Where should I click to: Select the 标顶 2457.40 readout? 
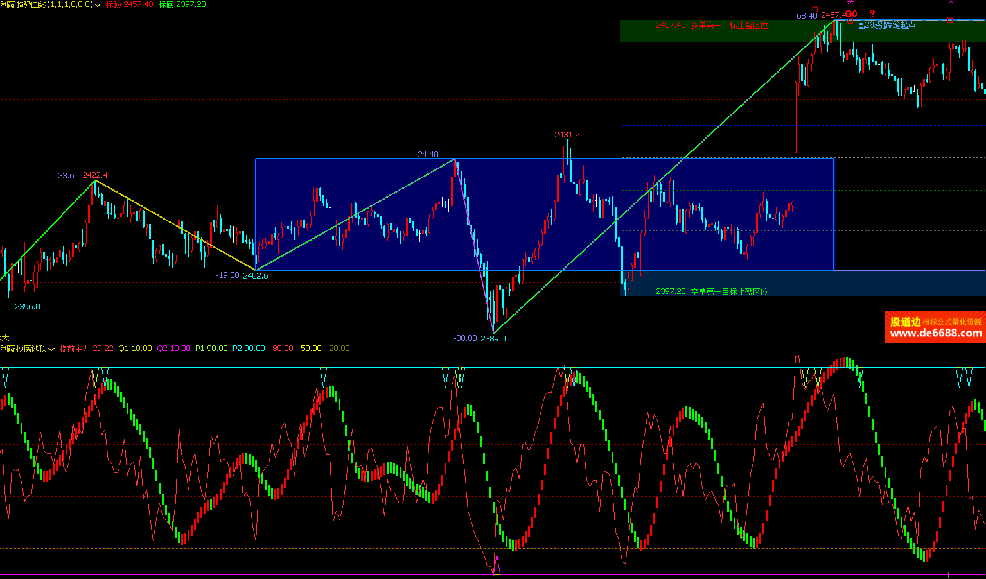(x=129, y=4)
